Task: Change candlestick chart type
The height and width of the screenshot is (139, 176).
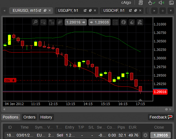Action: click(60, 22)
